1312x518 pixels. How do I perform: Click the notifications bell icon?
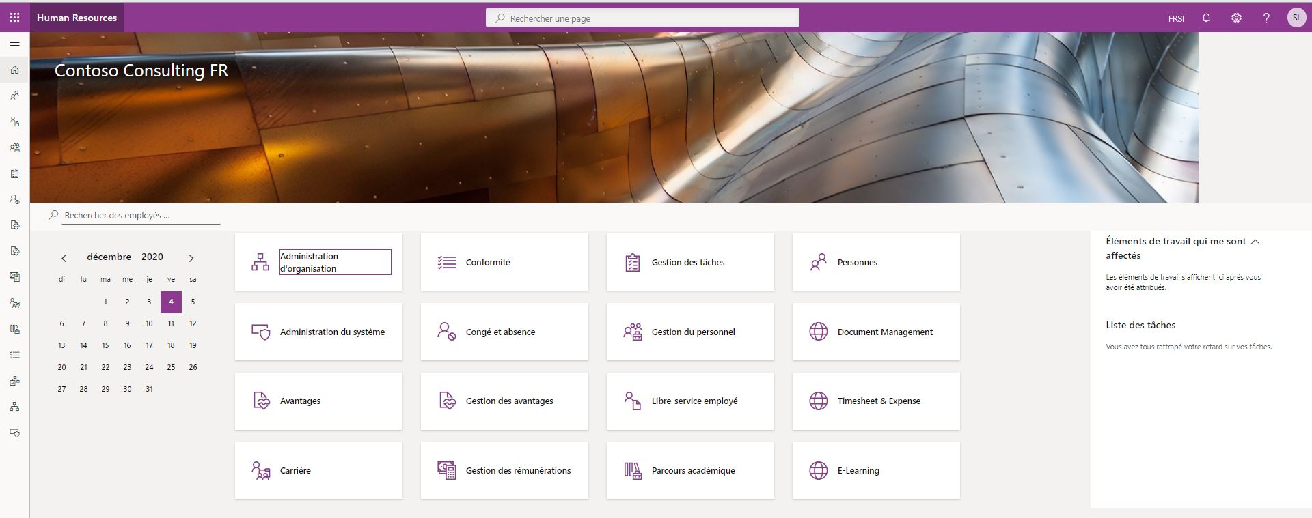coord(1206,18)
